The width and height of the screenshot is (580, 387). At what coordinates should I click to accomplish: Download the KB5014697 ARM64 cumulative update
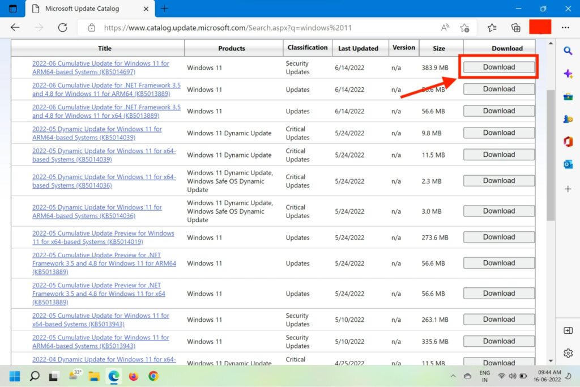pos(498,67)
